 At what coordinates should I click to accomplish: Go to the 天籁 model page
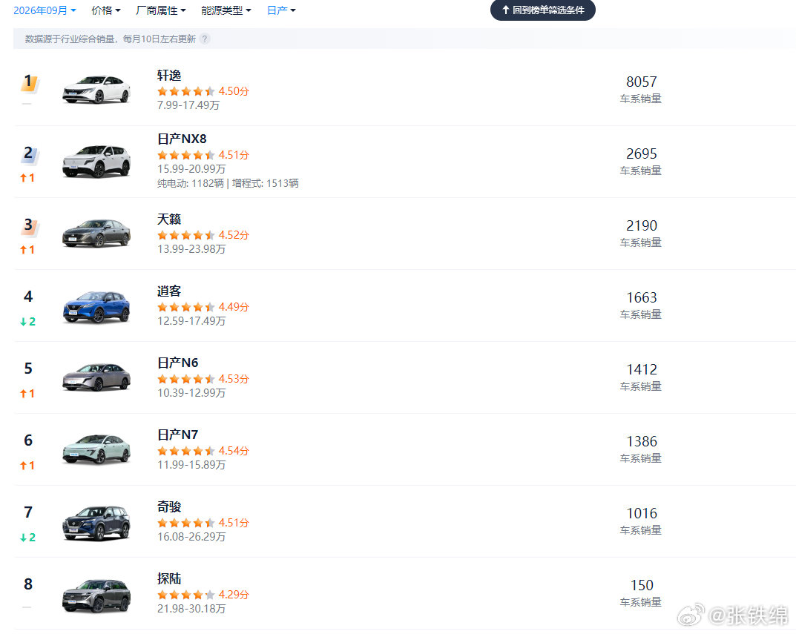[169, 219]
